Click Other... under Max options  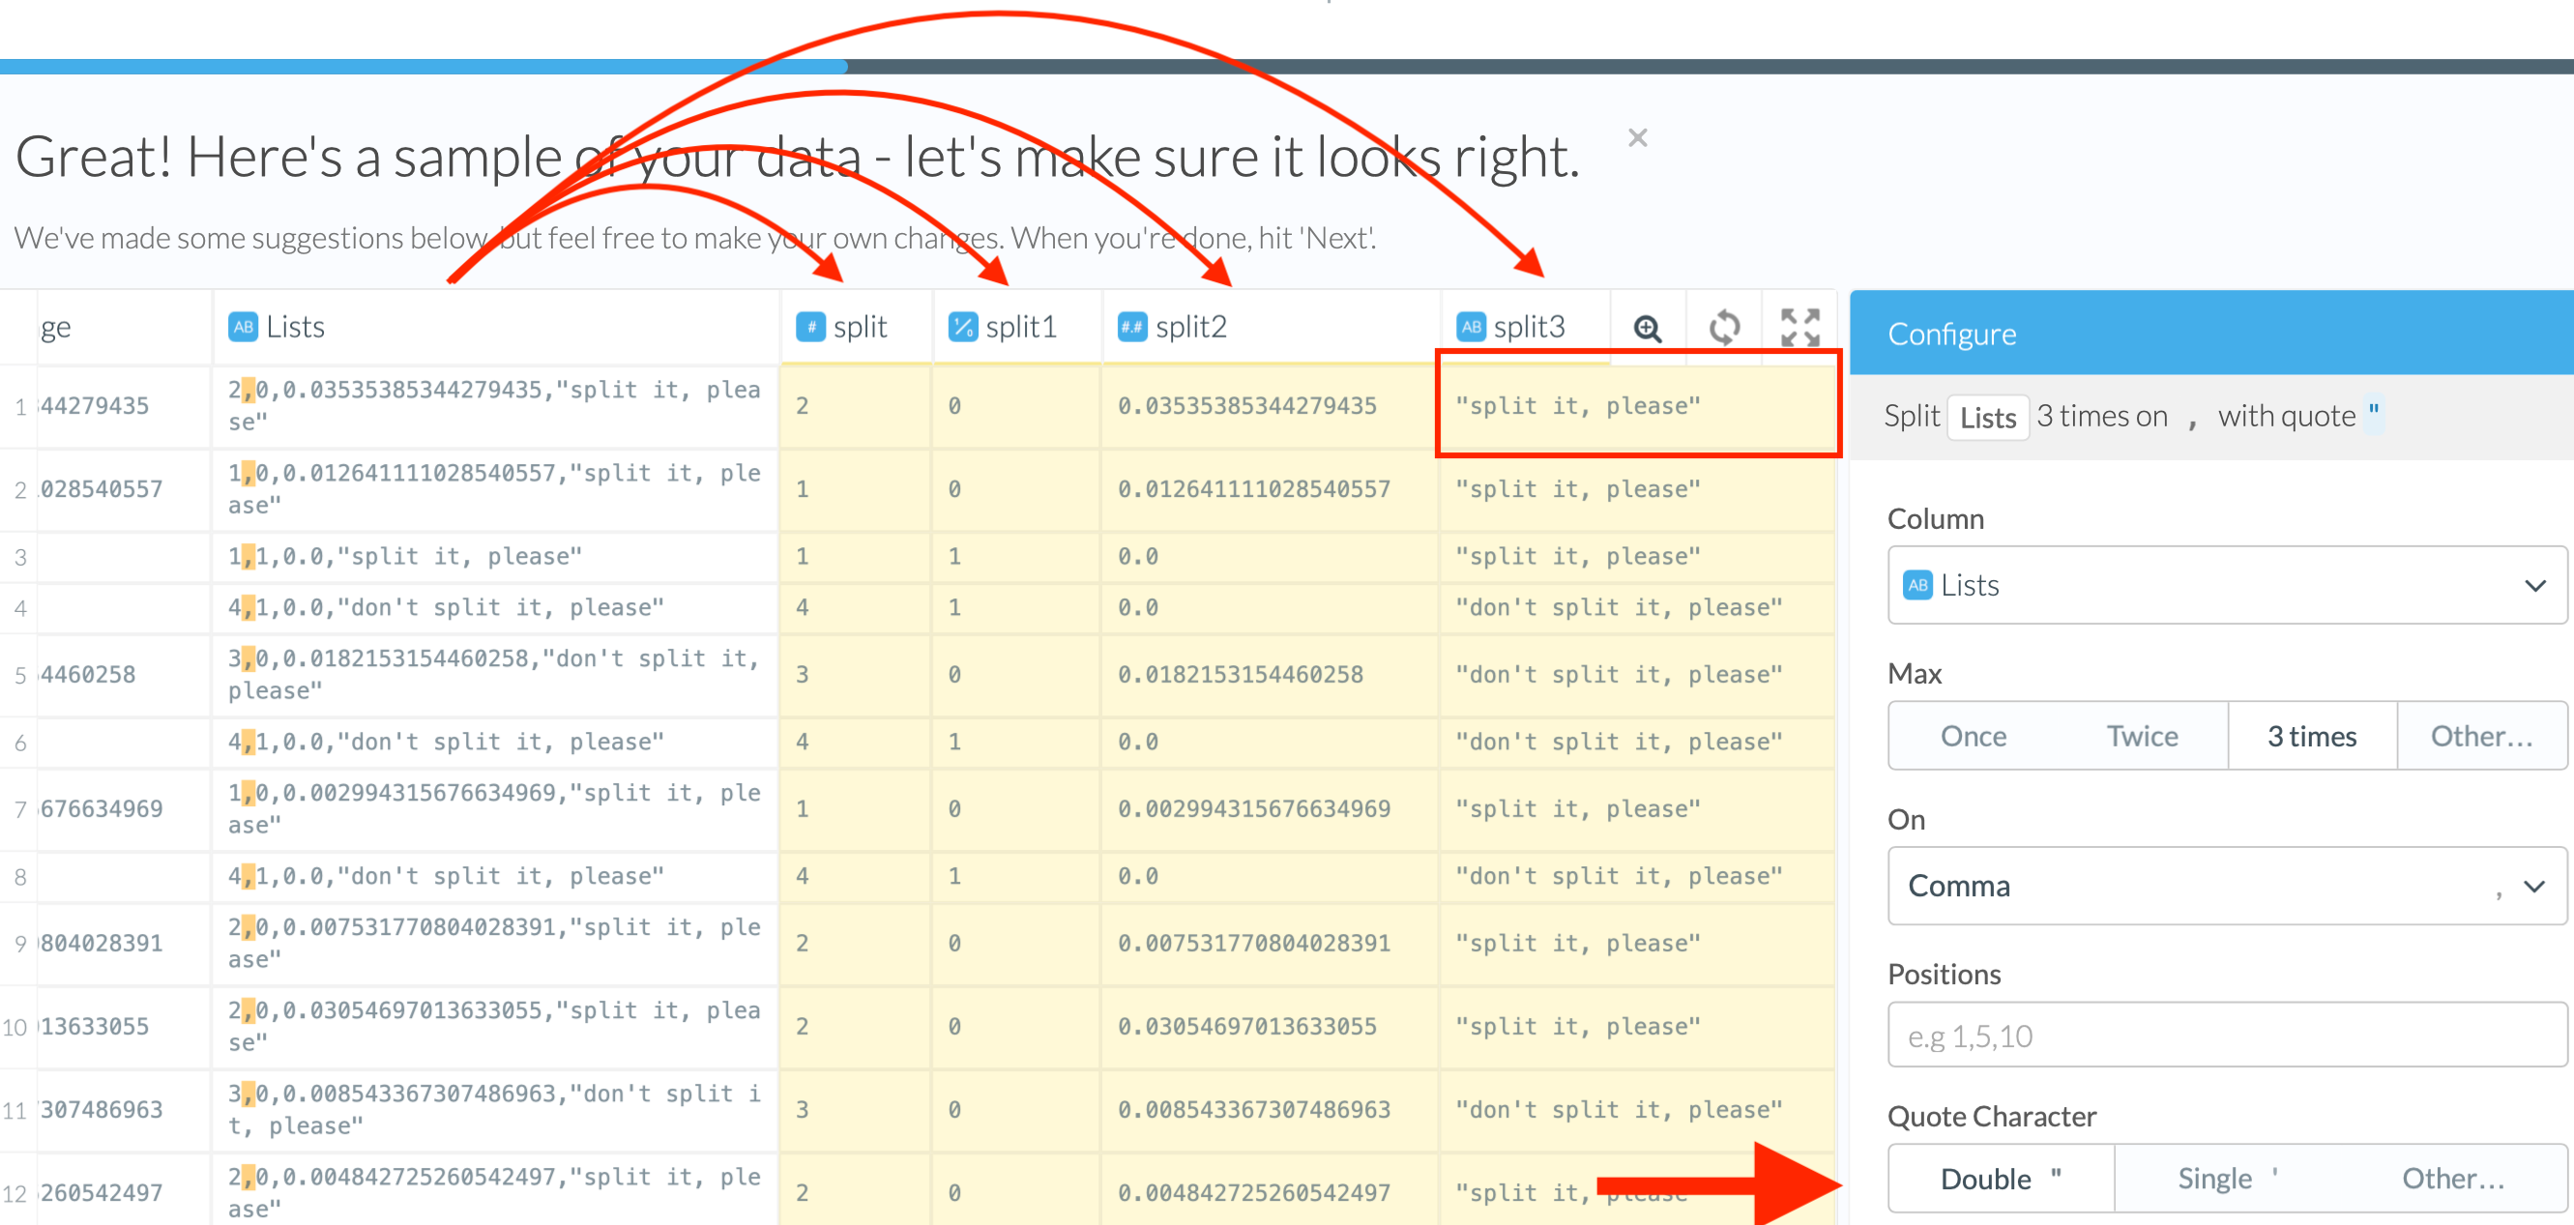coord(2481,737)
